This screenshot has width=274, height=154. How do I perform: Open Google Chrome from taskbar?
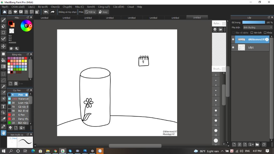click(x=55, y=151)
